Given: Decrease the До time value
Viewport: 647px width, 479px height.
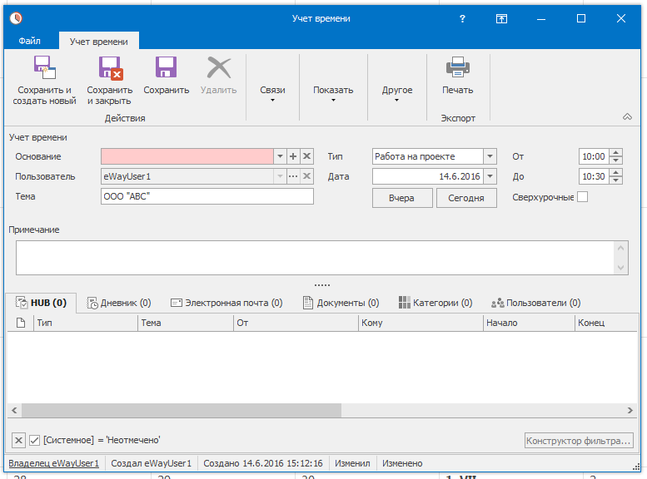Looking at the screenshot, I should pos(615,180).
